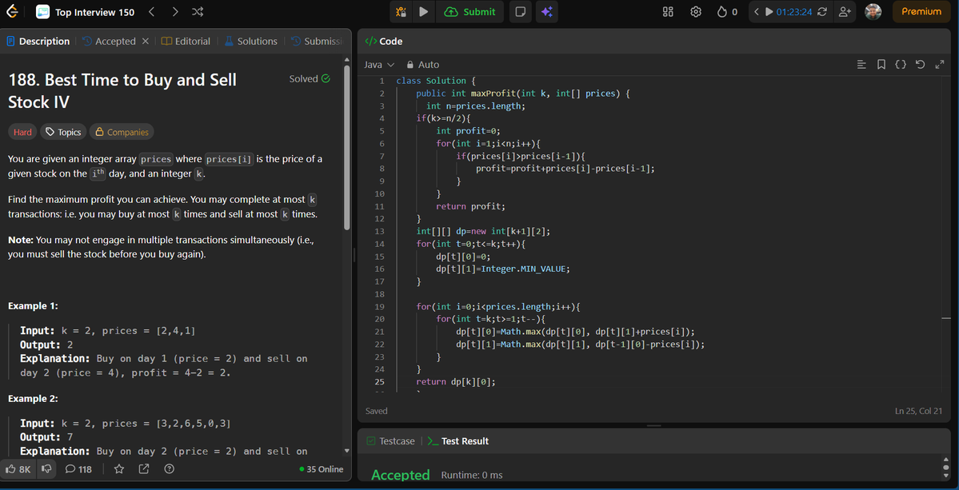This screenshot has height=490, width=959.
Task: Click the Premium button
Action: [x=921, y=12]
